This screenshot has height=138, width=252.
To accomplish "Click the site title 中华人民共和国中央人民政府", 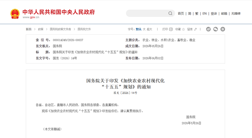I will tap(59, 12).
